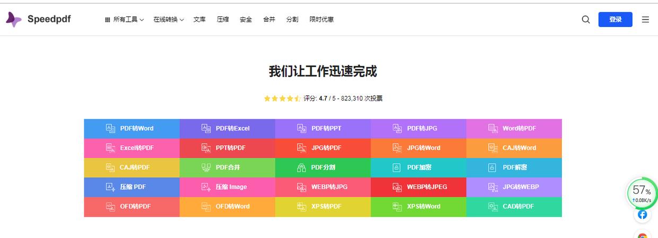Screen dimensions: 658x238
Task: Open the 文库 menu item
Action: (x=200, y=20)
